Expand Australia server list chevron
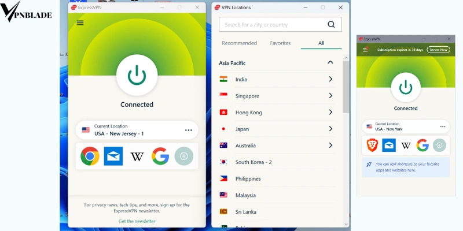The image size is (463, 231). coord(330,146)
